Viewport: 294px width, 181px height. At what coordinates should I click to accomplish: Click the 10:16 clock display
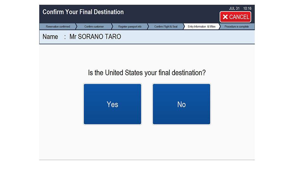pyautogui.click(x=247, y=8)
